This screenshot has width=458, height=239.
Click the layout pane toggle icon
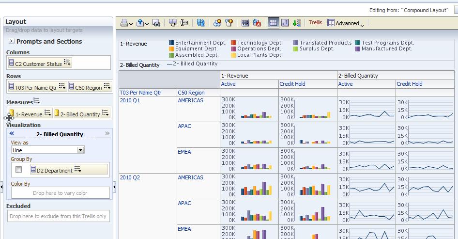click(285, 22)
